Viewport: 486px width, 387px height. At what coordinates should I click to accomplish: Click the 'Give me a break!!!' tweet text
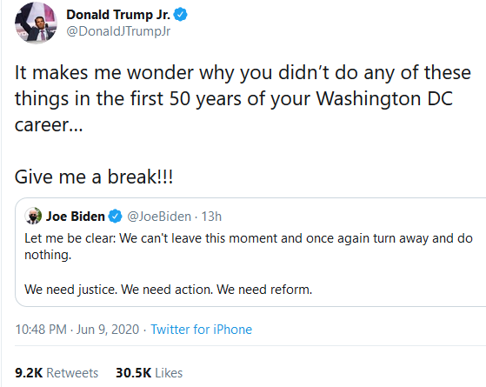(94, 177)
